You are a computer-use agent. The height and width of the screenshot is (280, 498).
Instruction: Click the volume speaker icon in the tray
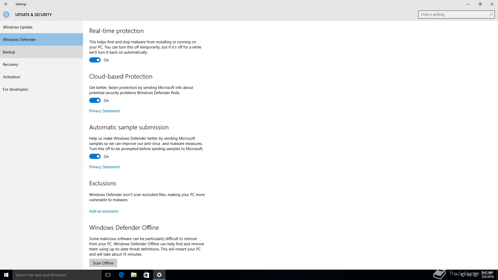pos(469,275)
